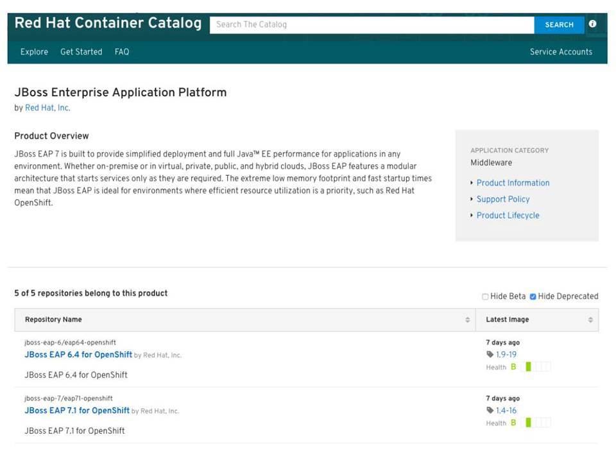Screen dimensions: 616x462
Task: Click the Search button
Action: click(559, 25)
